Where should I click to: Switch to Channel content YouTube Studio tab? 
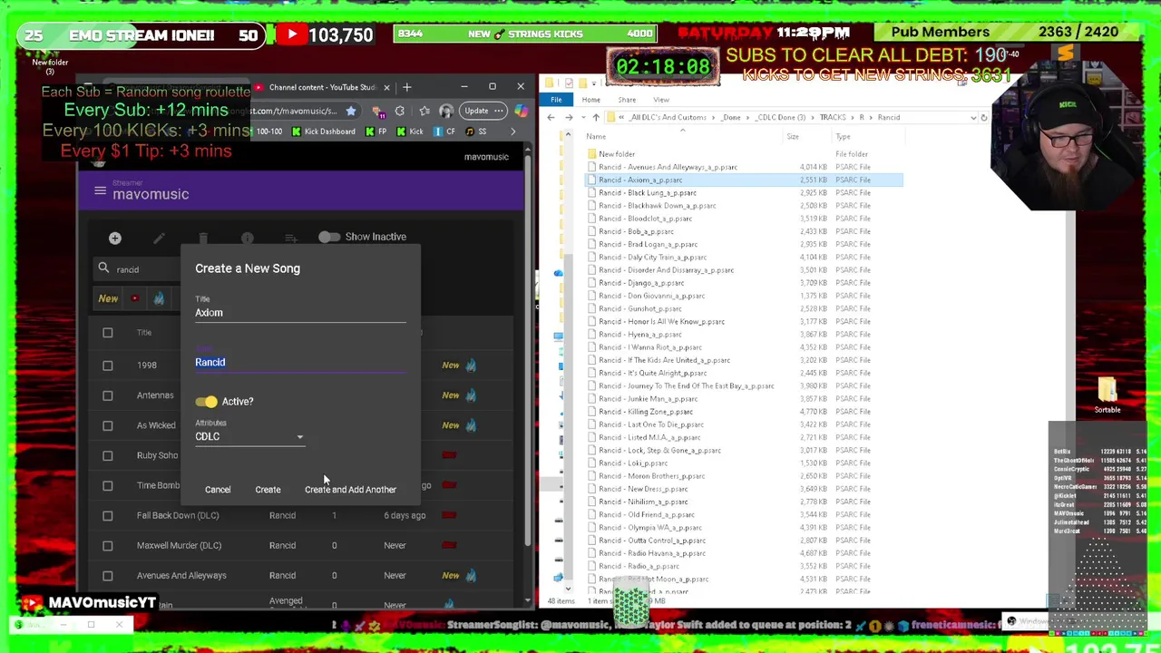click(322, 87)
